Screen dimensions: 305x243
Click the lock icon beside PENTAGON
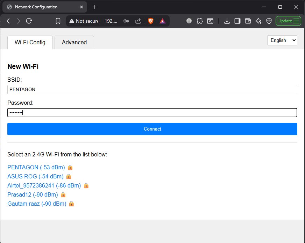(70, 167)
